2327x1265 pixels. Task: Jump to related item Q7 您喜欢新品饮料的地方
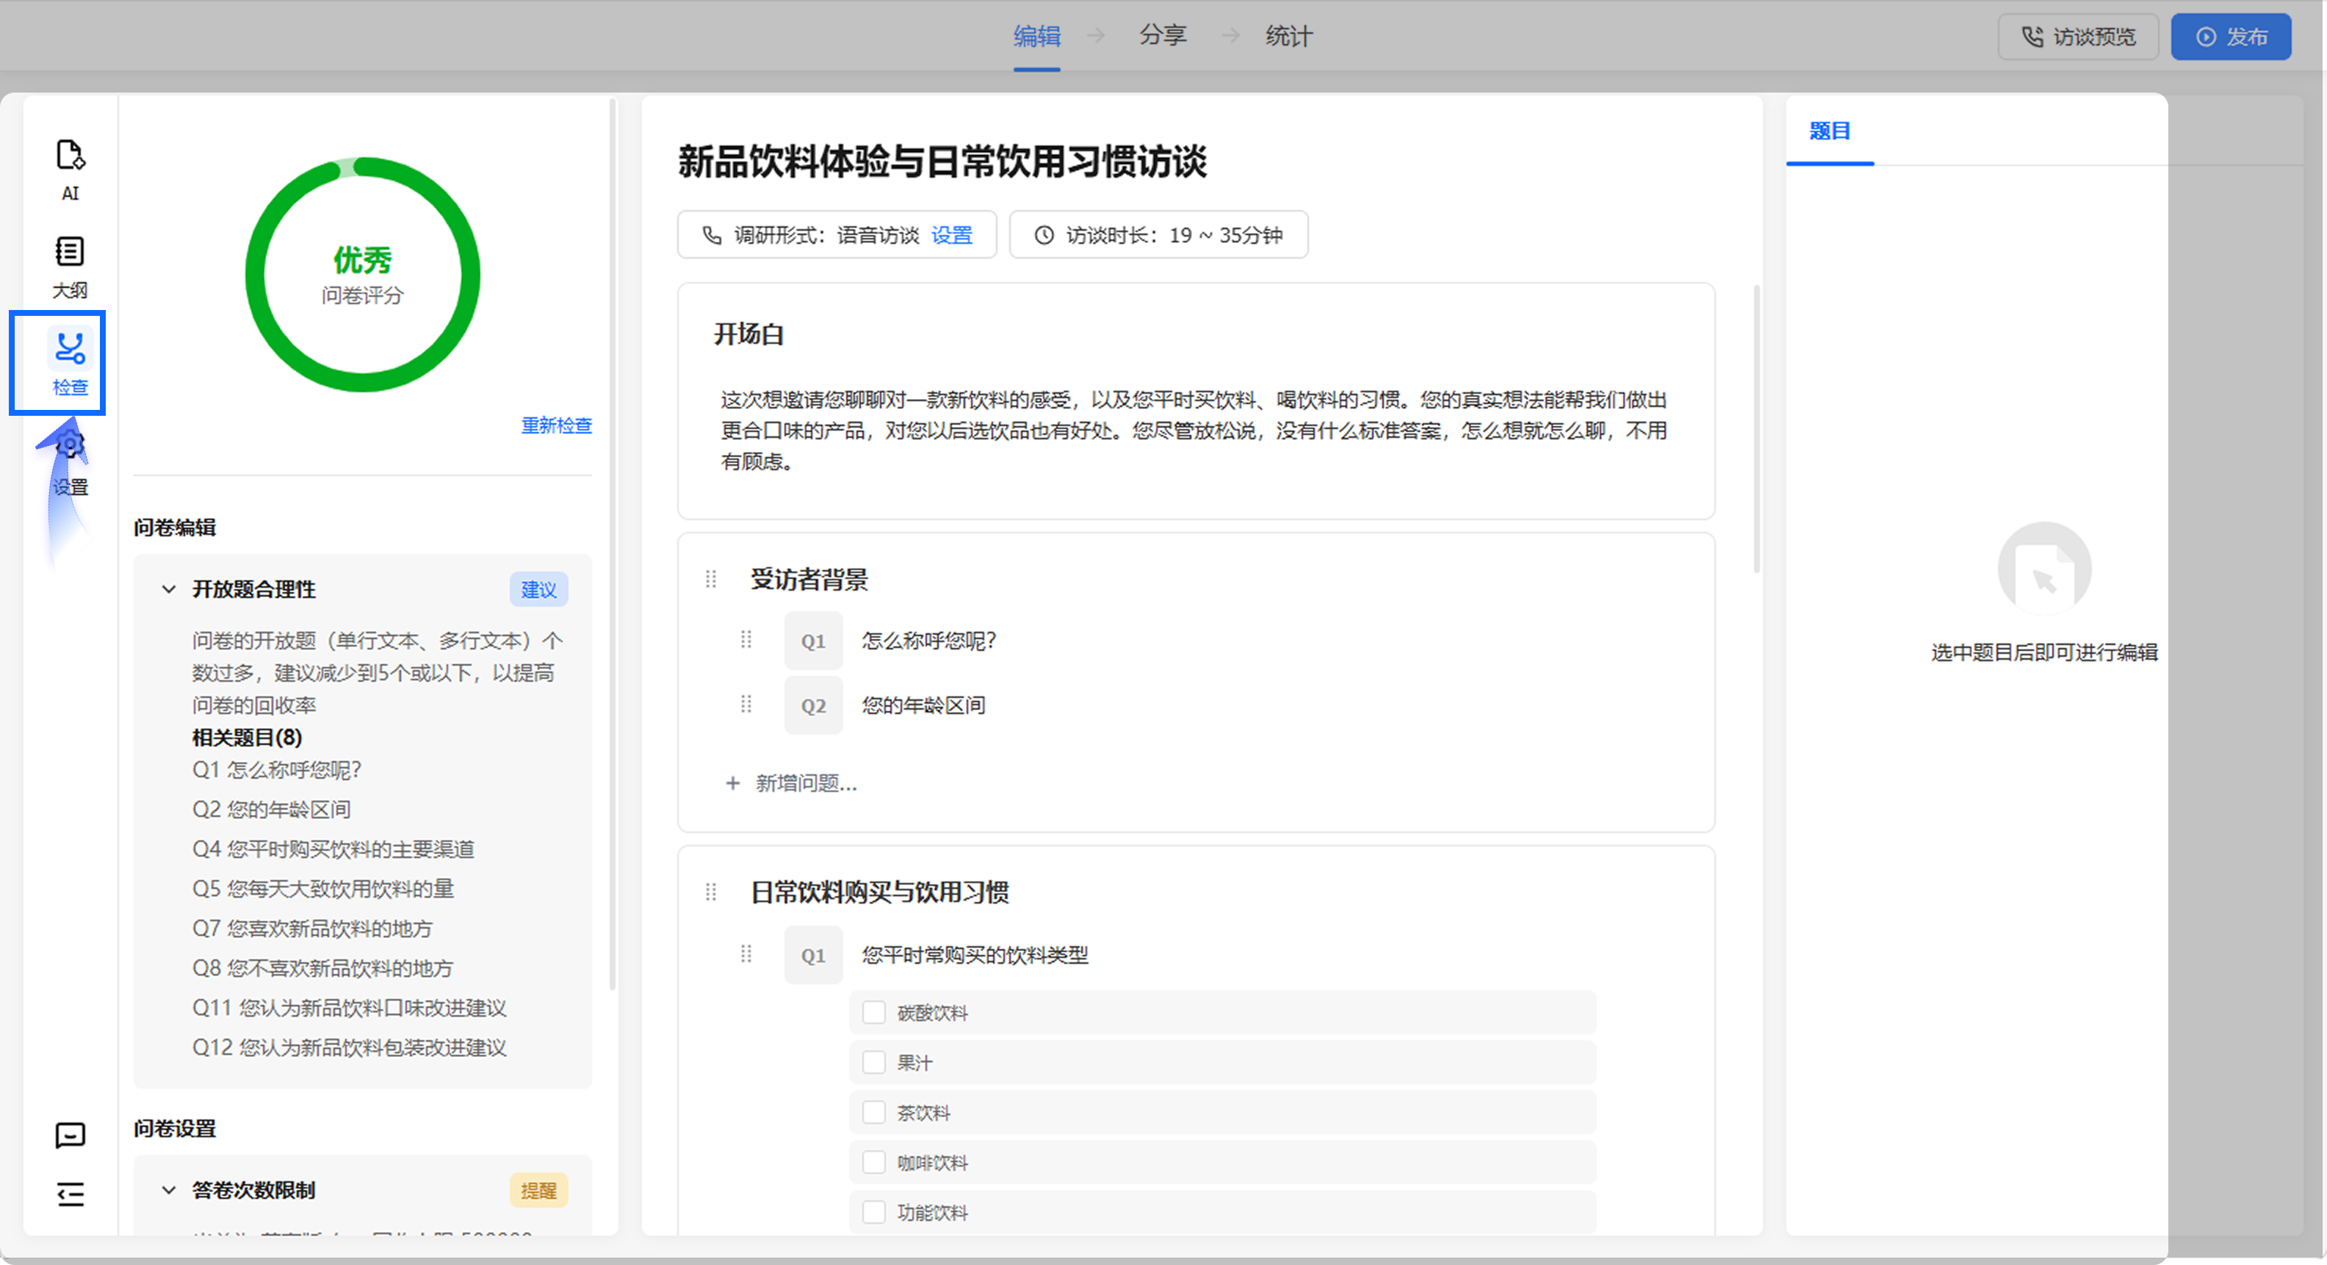pyautogui.click(x=313, y=929)
